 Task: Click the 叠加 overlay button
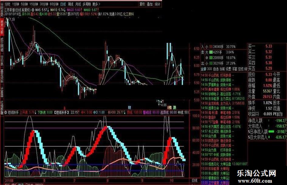click(x=150, y=4)
